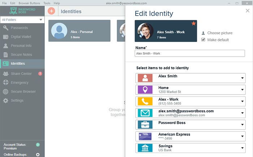Image resolution: width=253 pixels, height=157 pixels.
Task: Go to Passwords in the sidebar
Action: coord(20,28)
